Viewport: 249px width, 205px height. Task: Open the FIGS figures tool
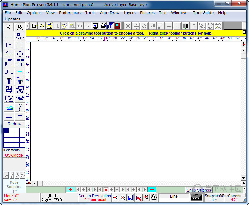[x=20, y=90]
